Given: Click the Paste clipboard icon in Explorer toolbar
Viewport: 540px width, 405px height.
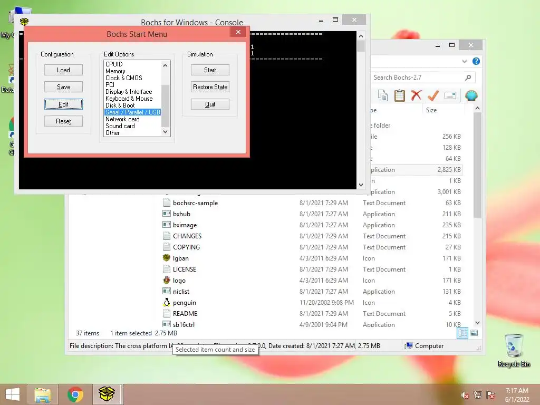Looking at the screenshot, I should (x=399, y=95).
